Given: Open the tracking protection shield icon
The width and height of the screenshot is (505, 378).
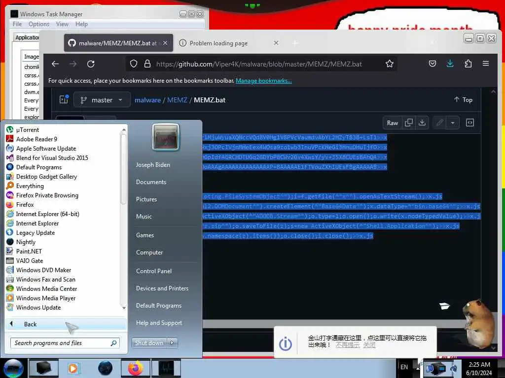Looking at the screenshot, I should [133, 64].
